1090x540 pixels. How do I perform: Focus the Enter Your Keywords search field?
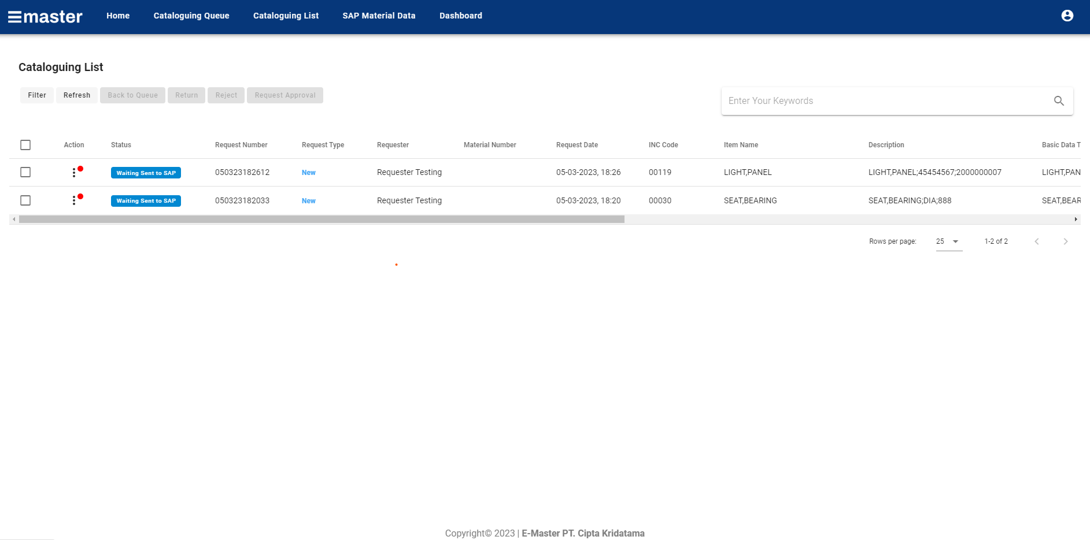pyautogui.click(x=885, y=101)
